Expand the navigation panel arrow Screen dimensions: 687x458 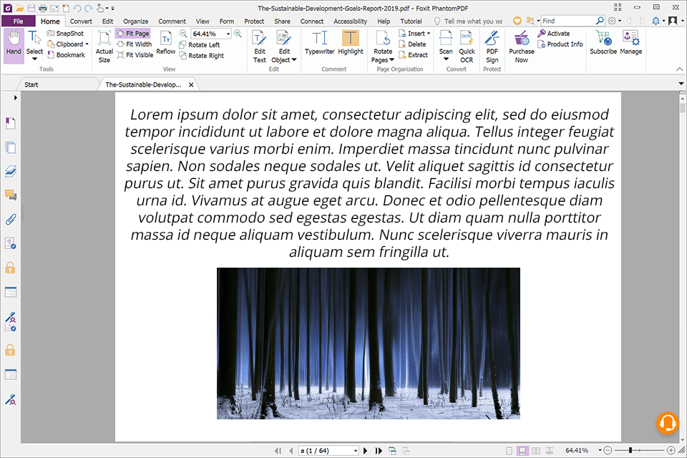pyautogui.click(x=15, y=98)
